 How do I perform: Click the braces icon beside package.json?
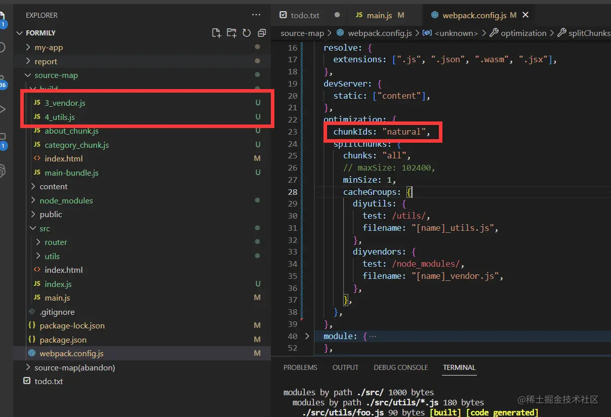(32, 340)
